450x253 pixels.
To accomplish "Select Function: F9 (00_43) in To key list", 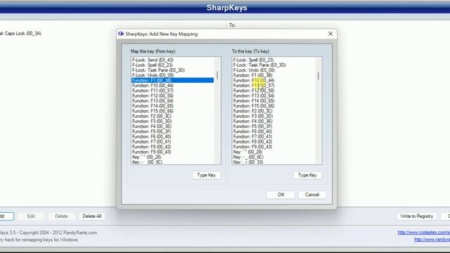I will (x=274, y=147).
